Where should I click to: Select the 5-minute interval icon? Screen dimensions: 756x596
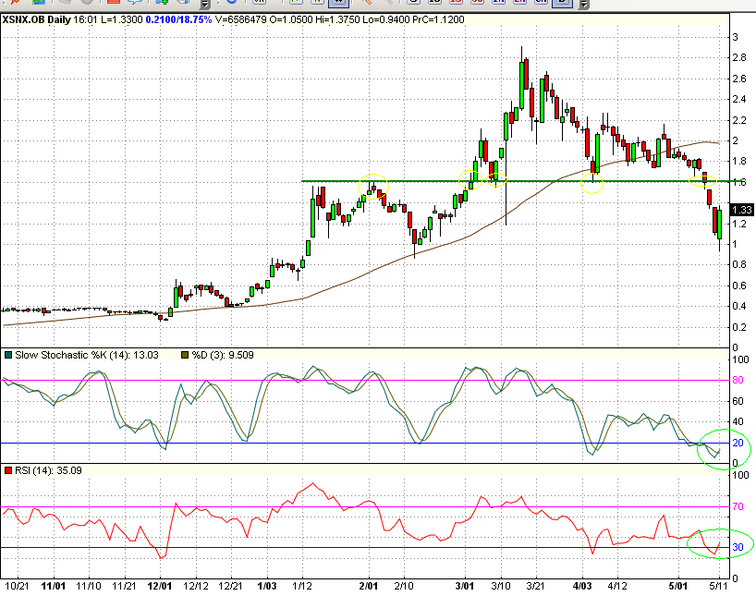413,5
